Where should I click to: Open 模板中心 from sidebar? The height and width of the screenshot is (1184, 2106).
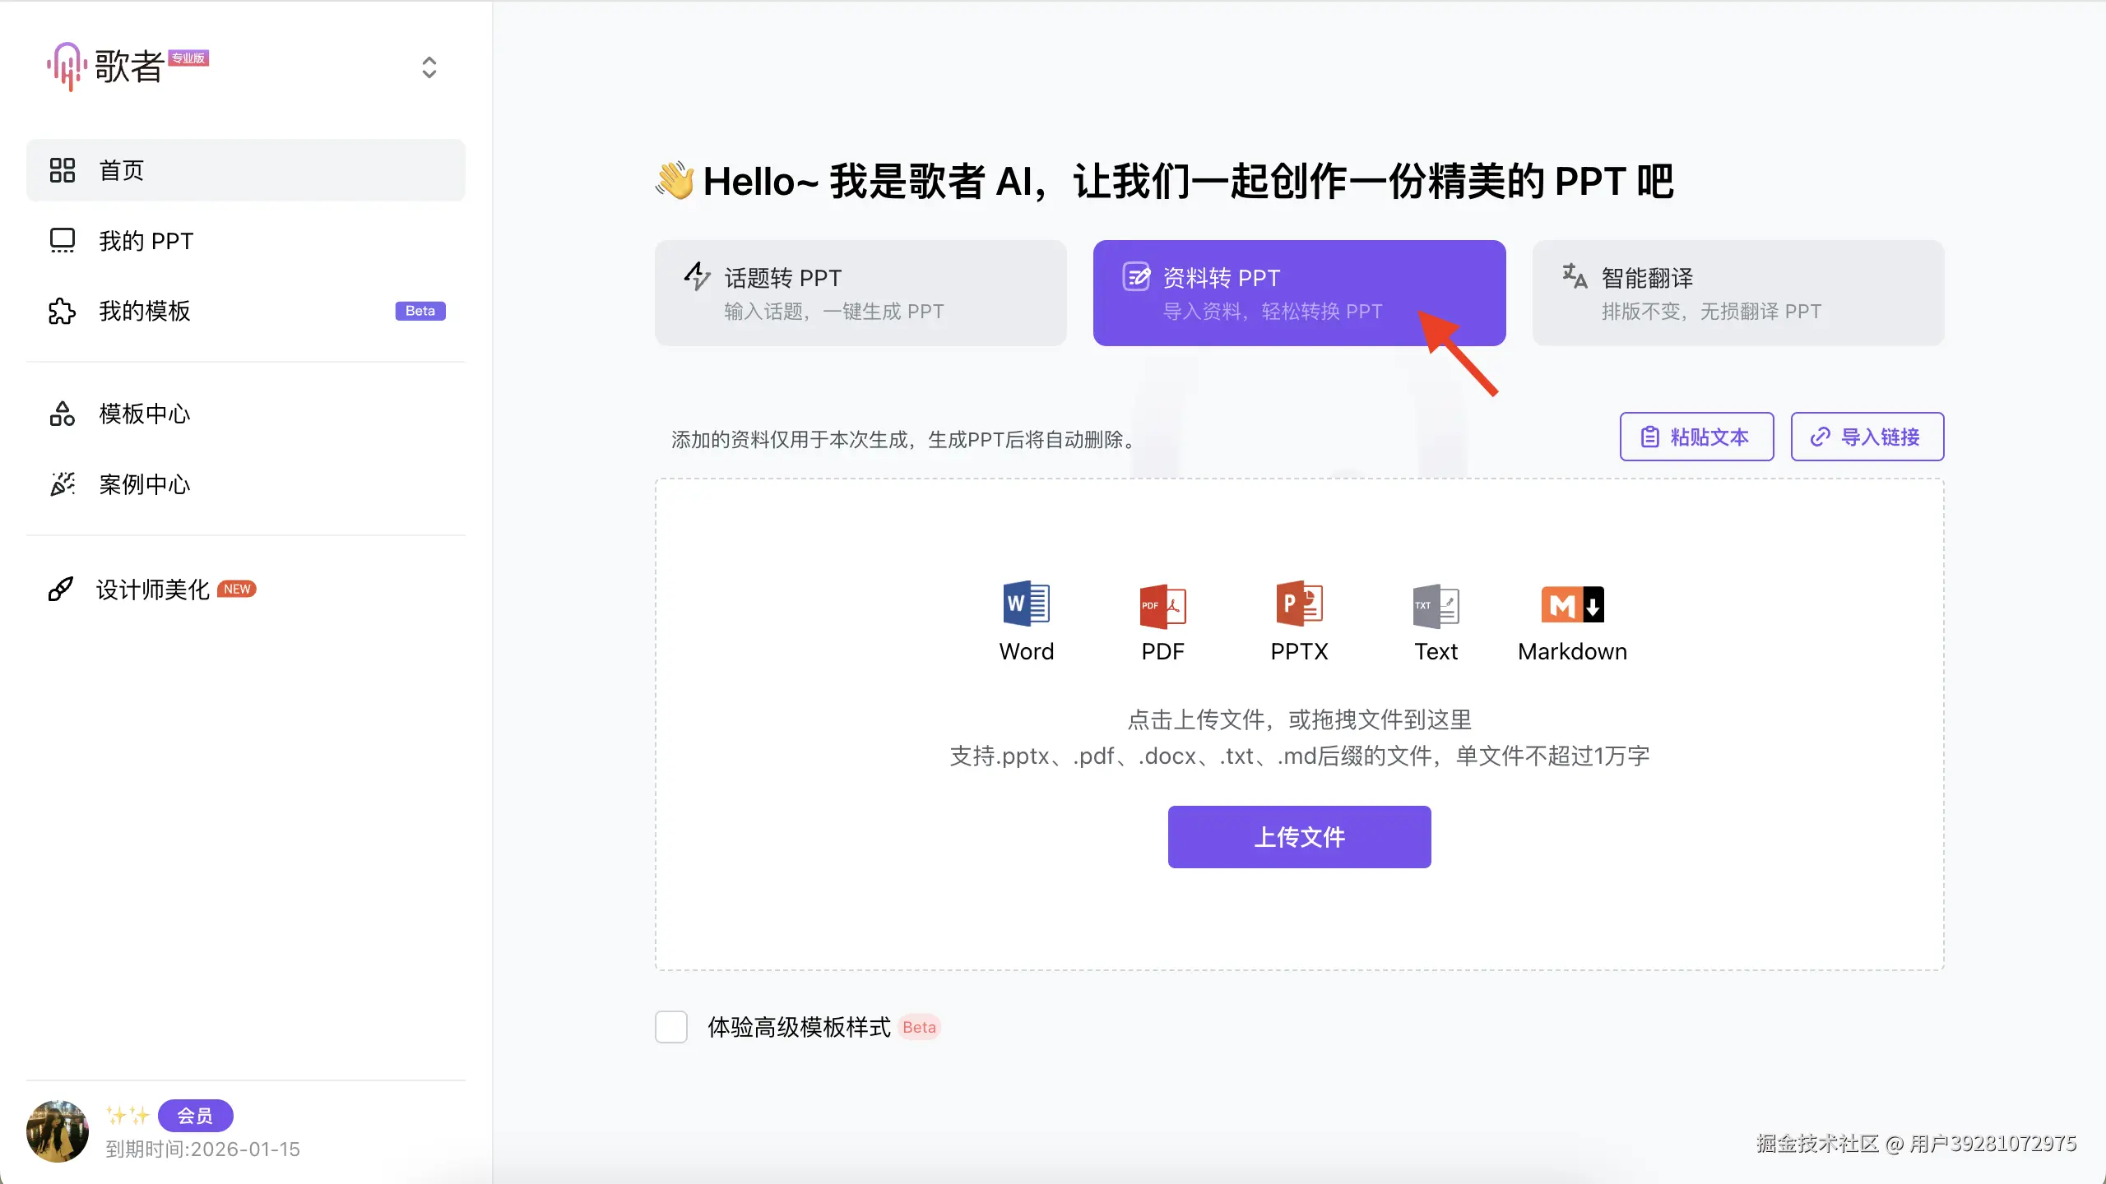coord(144,414)
